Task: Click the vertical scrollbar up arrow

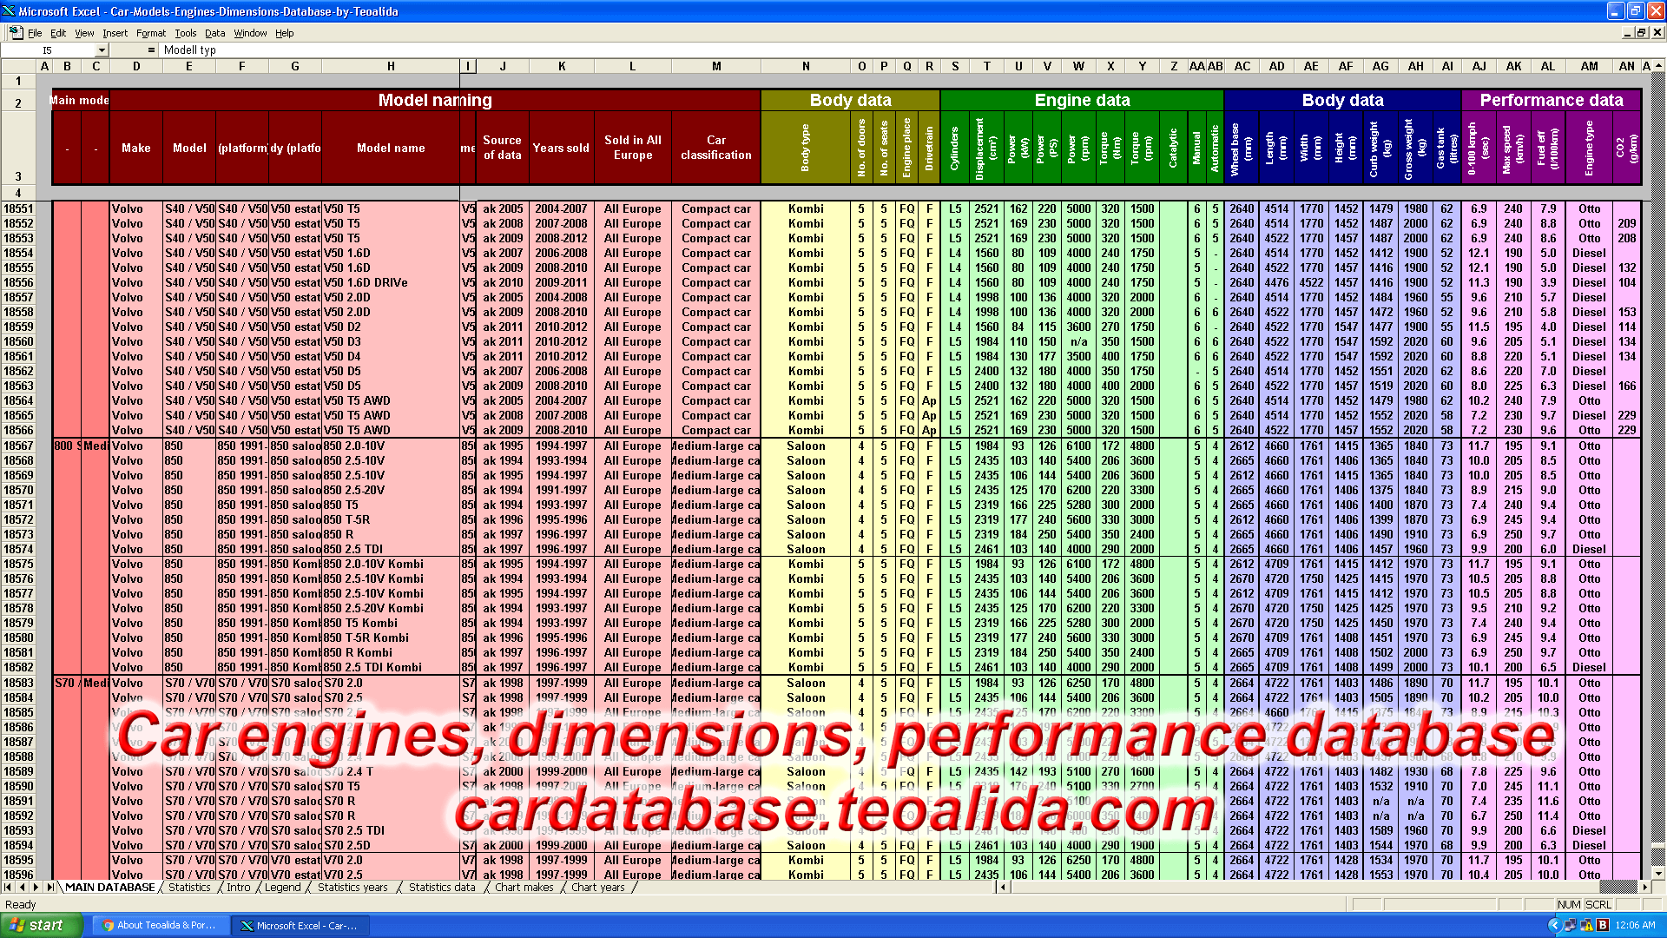Action: (1659, 66)
